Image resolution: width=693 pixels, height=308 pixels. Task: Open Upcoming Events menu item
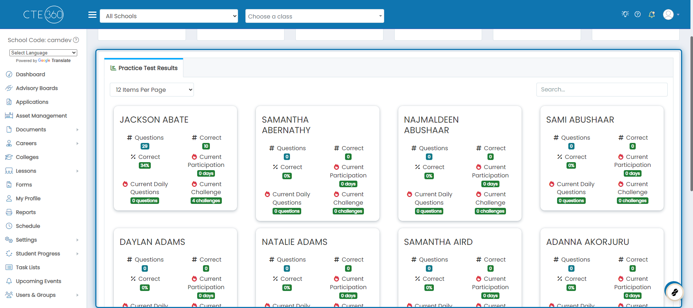pos(38,281)
